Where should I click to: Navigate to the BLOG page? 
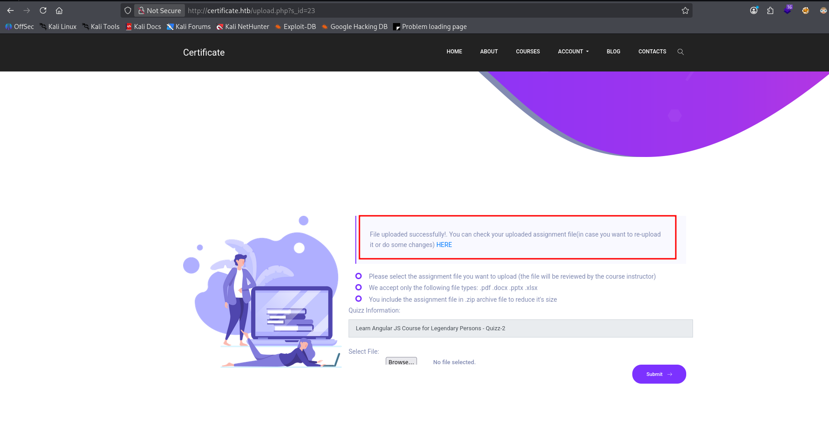tap(613, 52)
